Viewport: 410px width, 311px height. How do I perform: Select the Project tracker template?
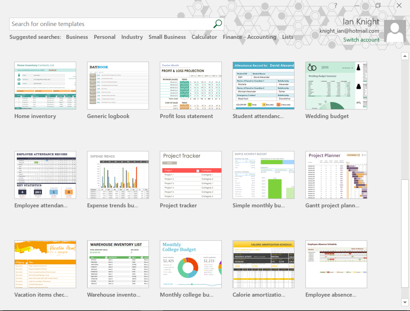(191, 175)
